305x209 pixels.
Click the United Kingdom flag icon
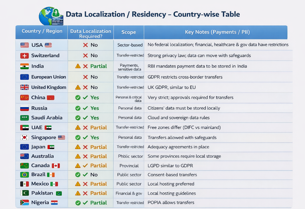(x=24, y=87)
